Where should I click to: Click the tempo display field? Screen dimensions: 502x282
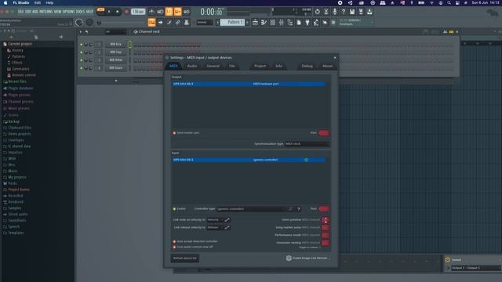click(138, 12)
